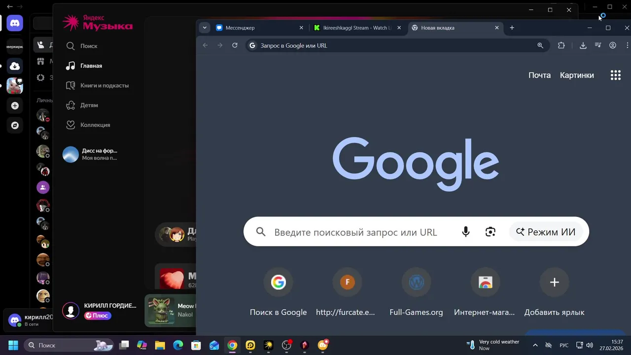Viewport: 631px width, 355px height.
Task: Go forward in Chrome
Action: click(220, 45)
